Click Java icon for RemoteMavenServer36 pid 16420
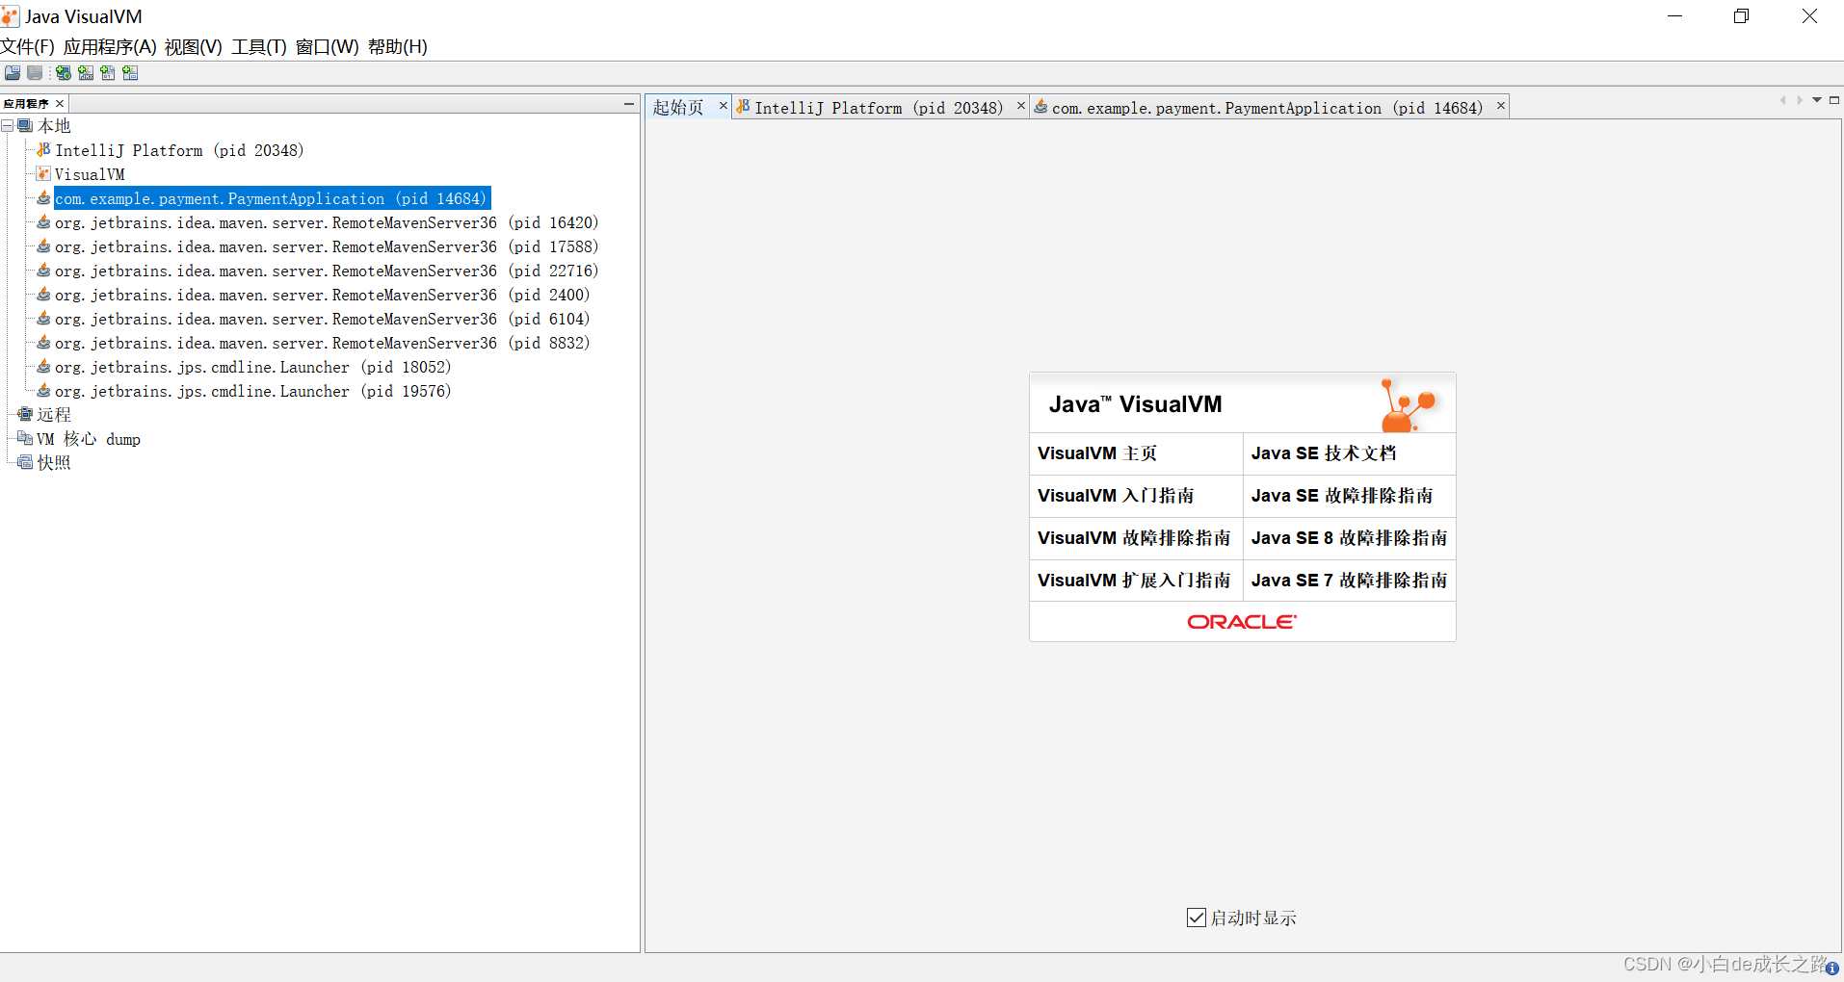1844x982 pixels. [x=43, y=222]
